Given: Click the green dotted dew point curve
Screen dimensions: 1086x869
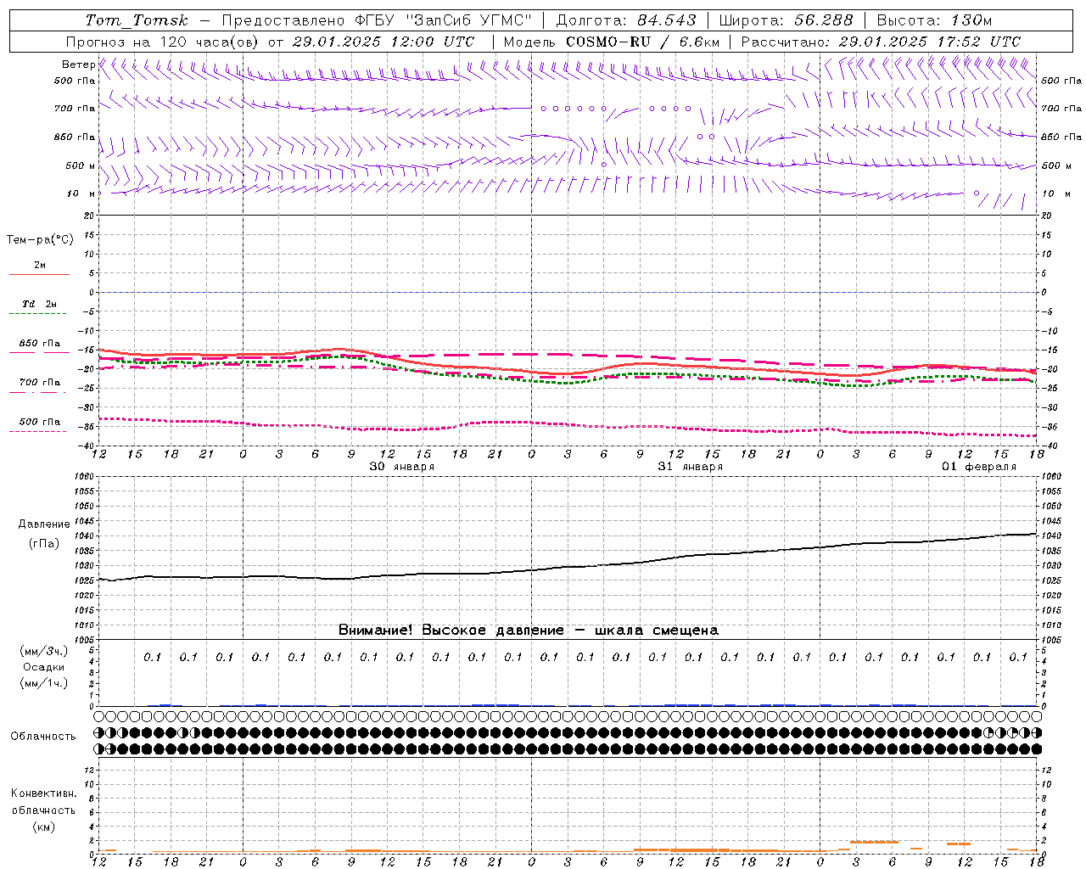Looking at the screenshot, I should (x=568, y=383).
